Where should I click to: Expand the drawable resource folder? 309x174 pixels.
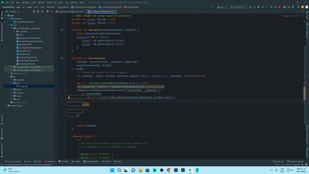click(11, 80)
